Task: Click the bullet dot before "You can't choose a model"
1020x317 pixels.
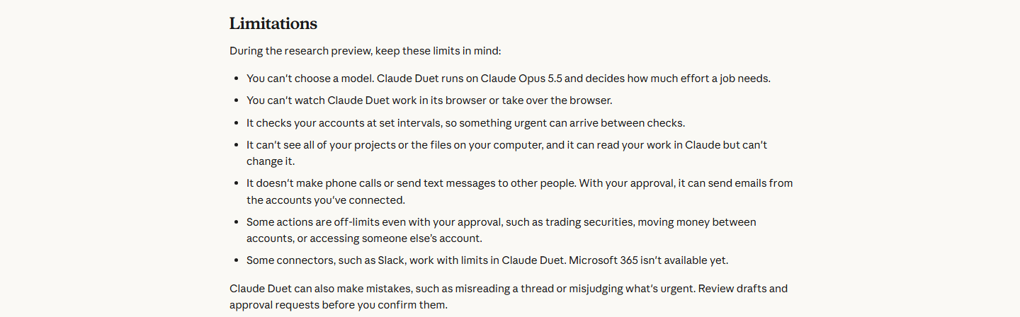Action: 236,79
